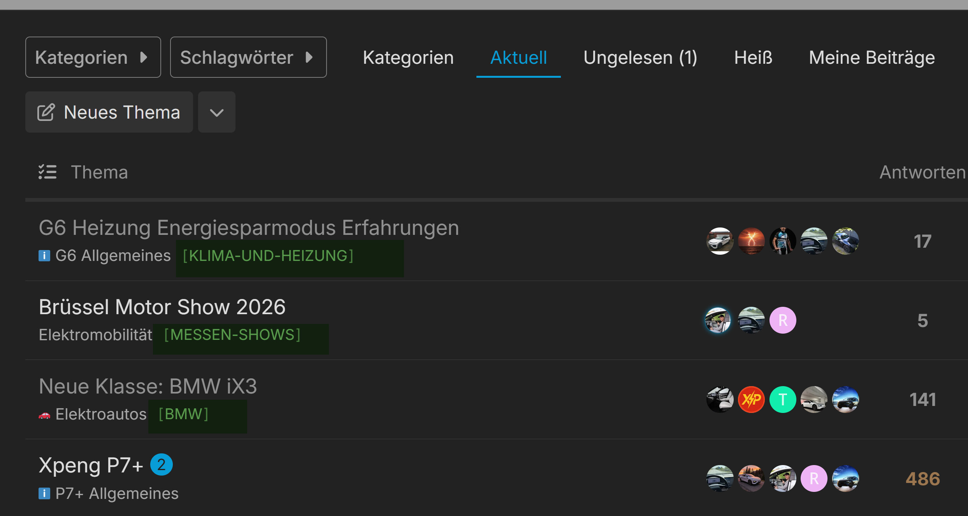The image size is (968, 516).
Task: Open topic G6 Heizung Energiesparmodus Erfahrungen
Action: pyautogui.click(x=249, y=228)
